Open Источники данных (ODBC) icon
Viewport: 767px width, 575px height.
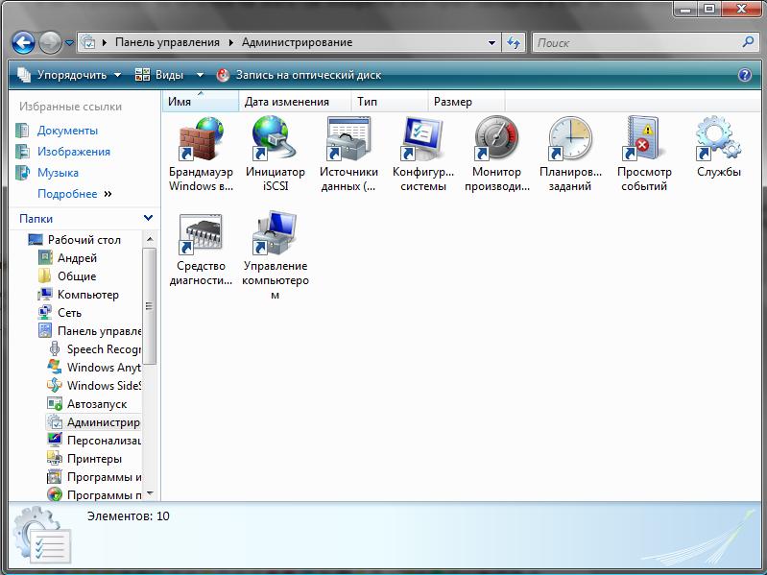(x=348, y=140)
